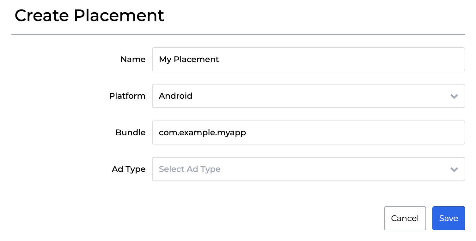Click the Ad Type field label
476x241 pixels.
coord(129,169)
